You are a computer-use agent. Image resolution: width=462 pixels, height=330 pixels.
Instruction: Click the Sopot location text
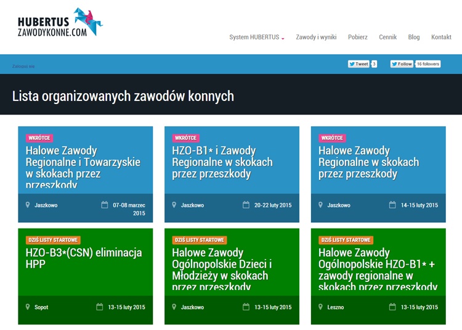(41, 307)
